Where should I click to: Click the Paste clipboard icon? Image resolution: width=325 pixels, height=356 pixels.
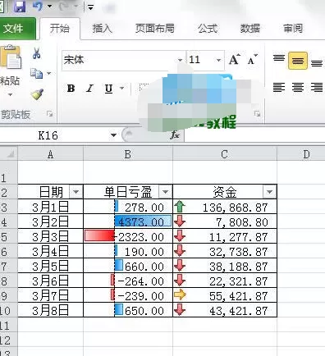11,57
